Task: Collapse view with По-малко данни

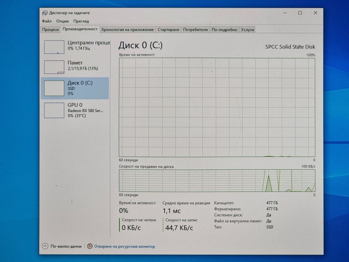Action: coord(62,246)
